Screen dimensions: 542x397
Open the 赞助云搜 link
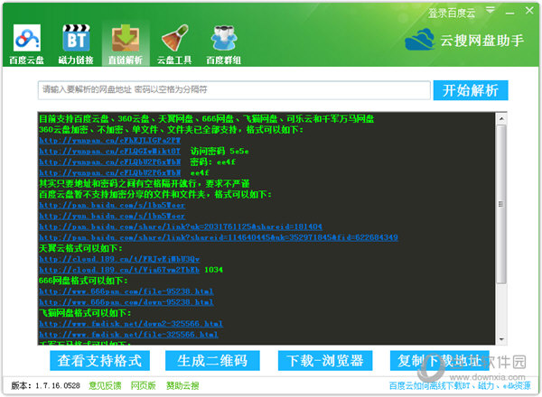[x=182, y=385]
